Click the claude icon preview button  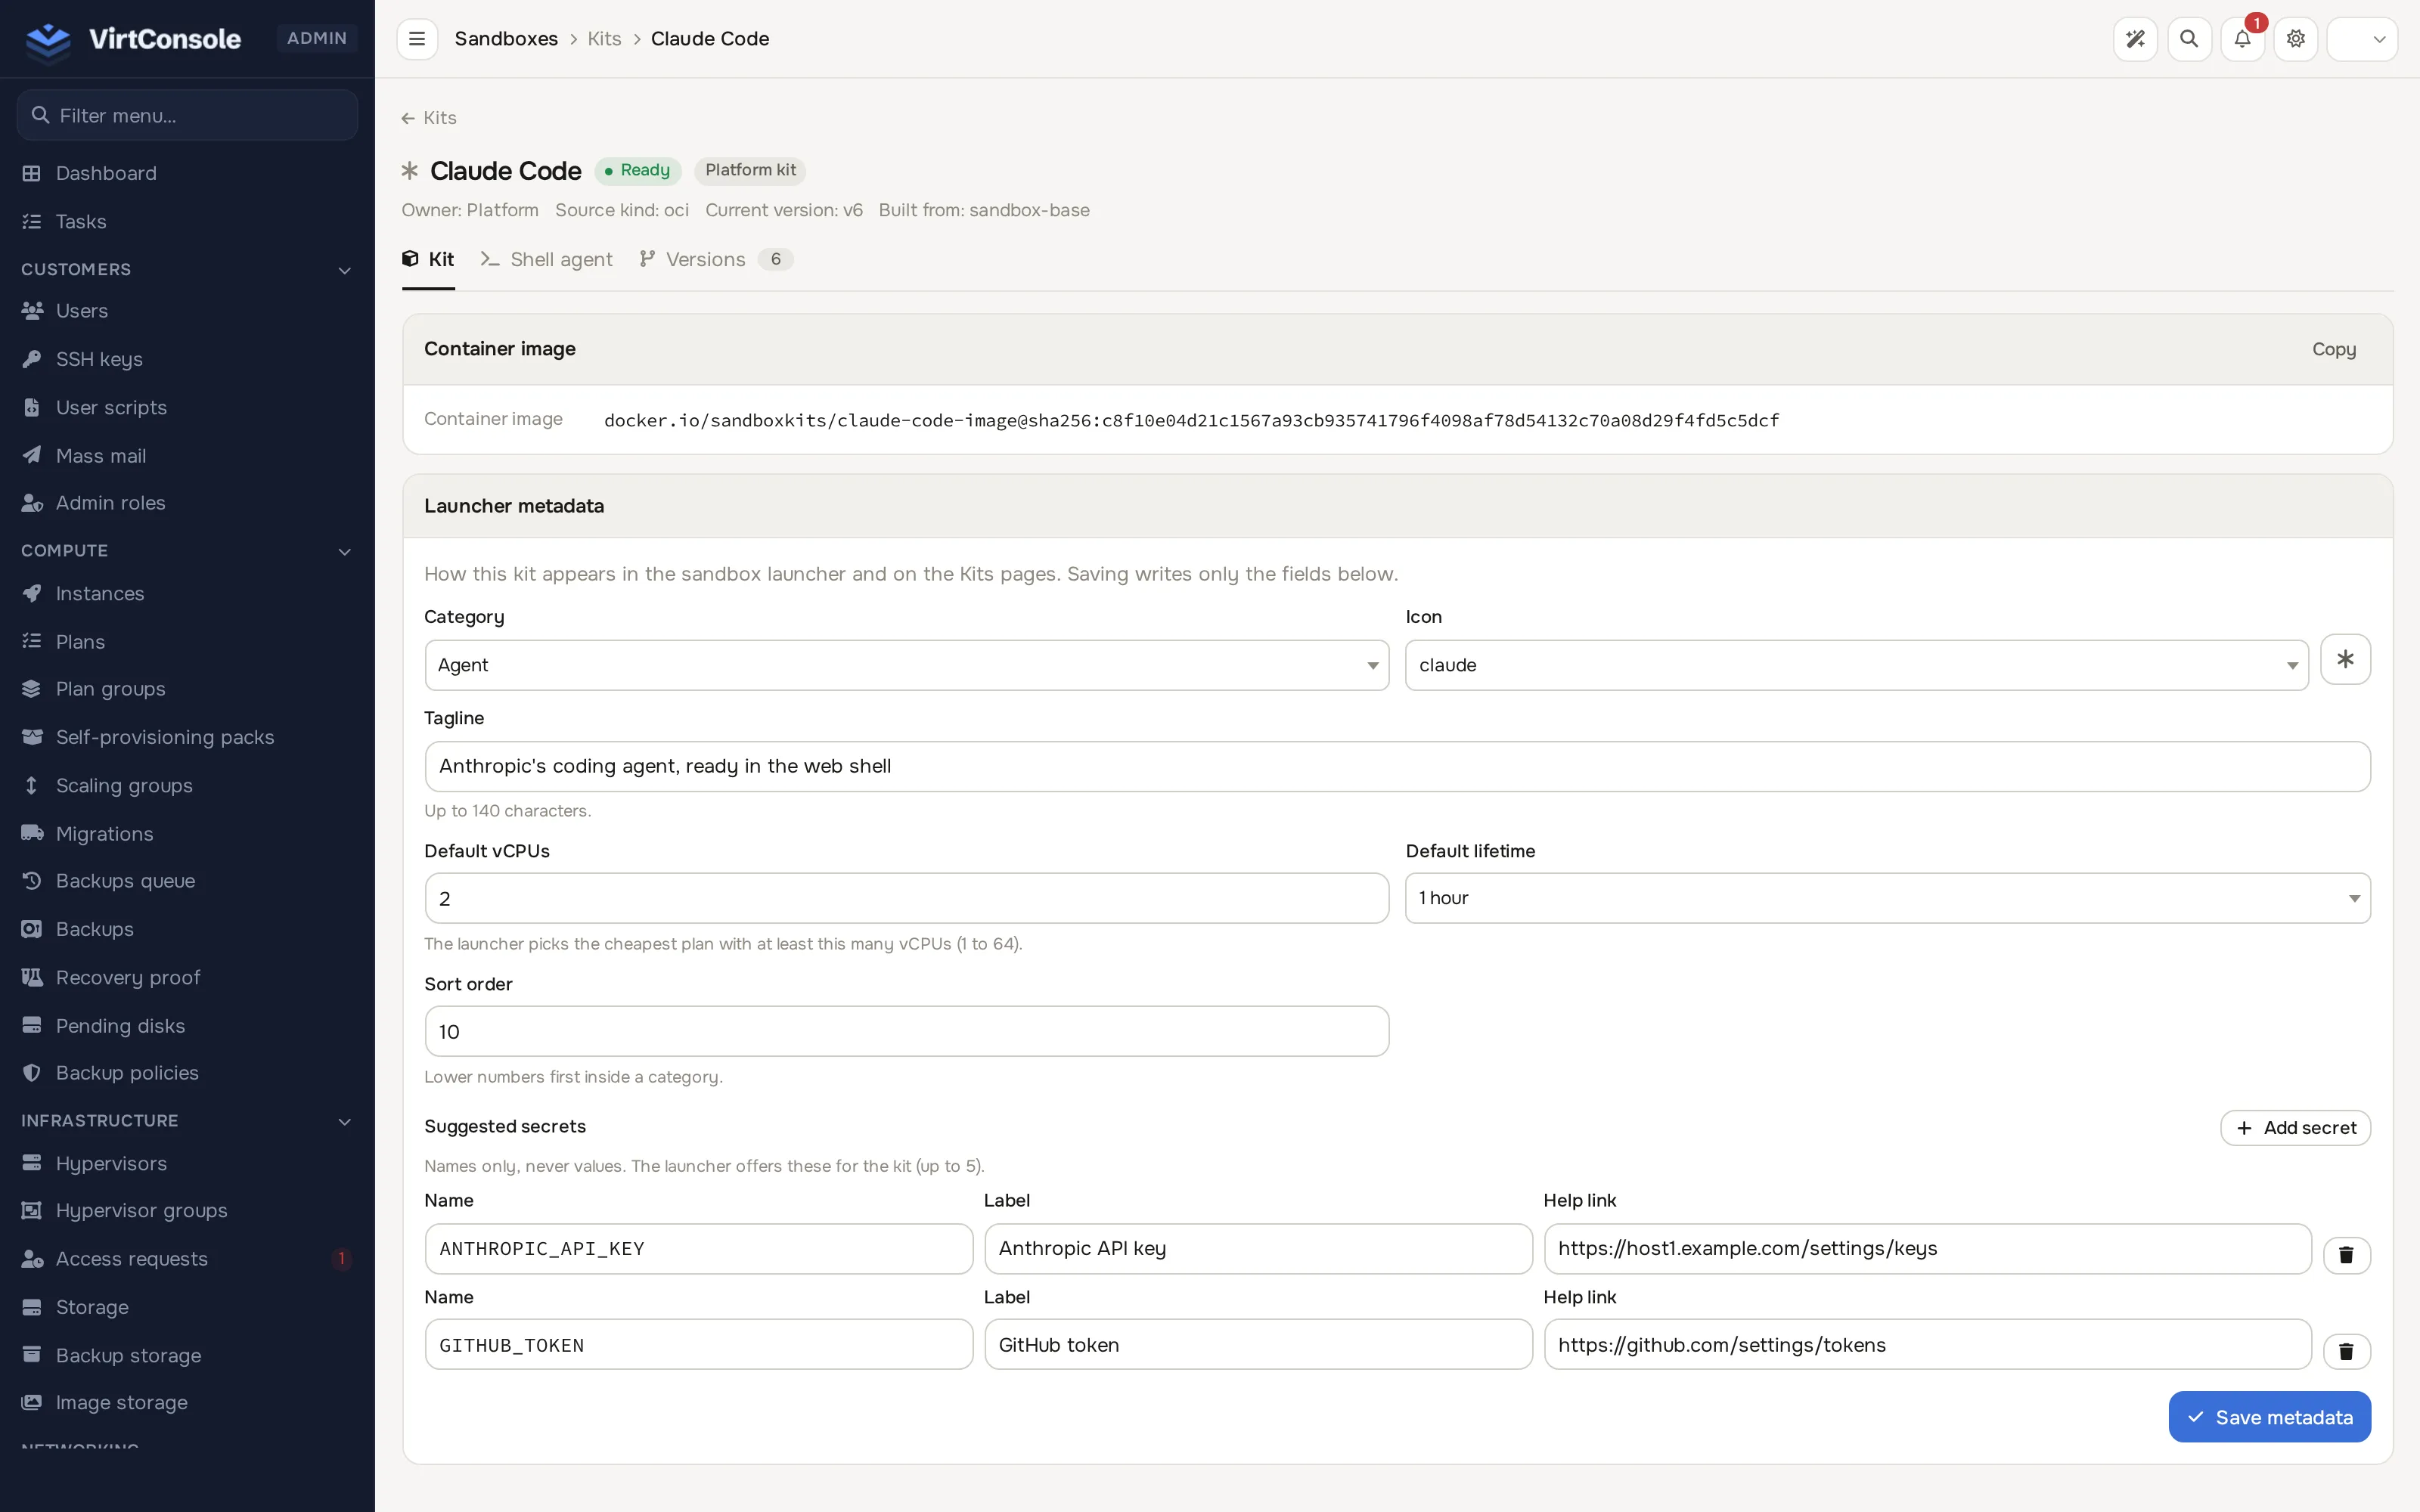[2345, 659]
